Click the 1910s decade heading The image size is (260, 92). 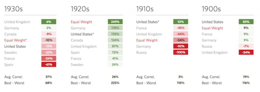pyautogui.click(x=145, y=9)
